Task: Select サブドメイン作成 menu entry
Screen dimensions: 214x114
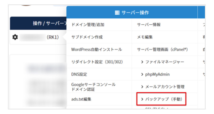Action: tap(87, 37)
